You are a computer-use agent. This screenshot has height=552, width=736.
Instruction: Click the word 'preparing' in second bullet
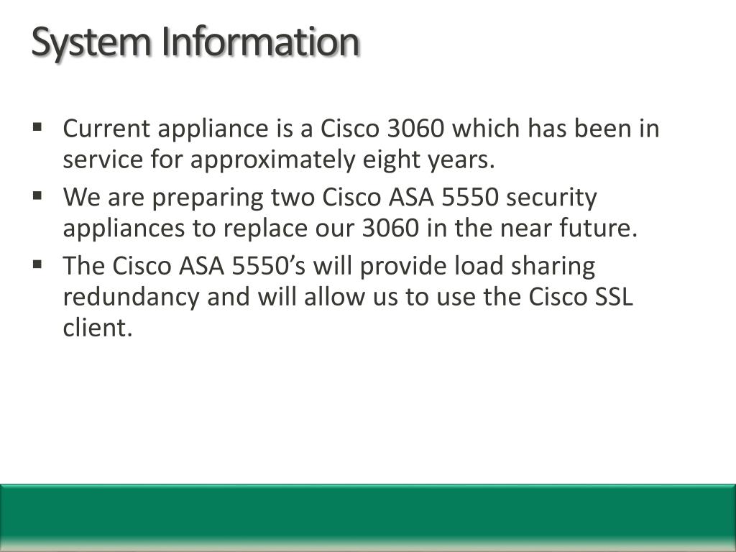[208, 198]
